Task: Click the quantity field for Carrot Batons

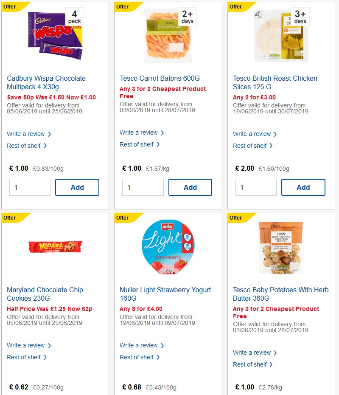Action: (x=143, y=187)
